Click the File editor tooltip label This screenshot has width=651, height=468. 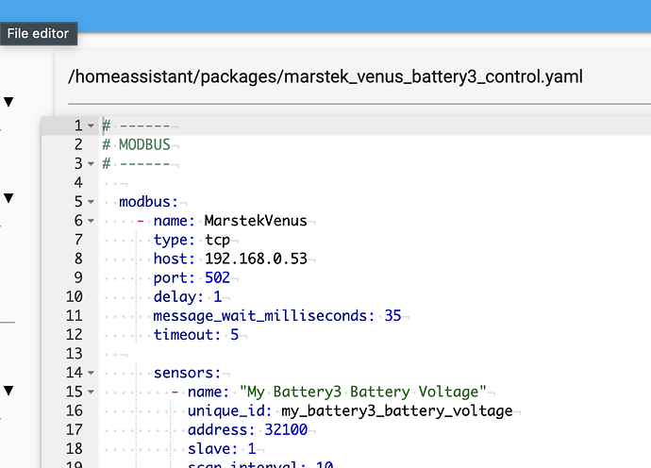(38, 34)
